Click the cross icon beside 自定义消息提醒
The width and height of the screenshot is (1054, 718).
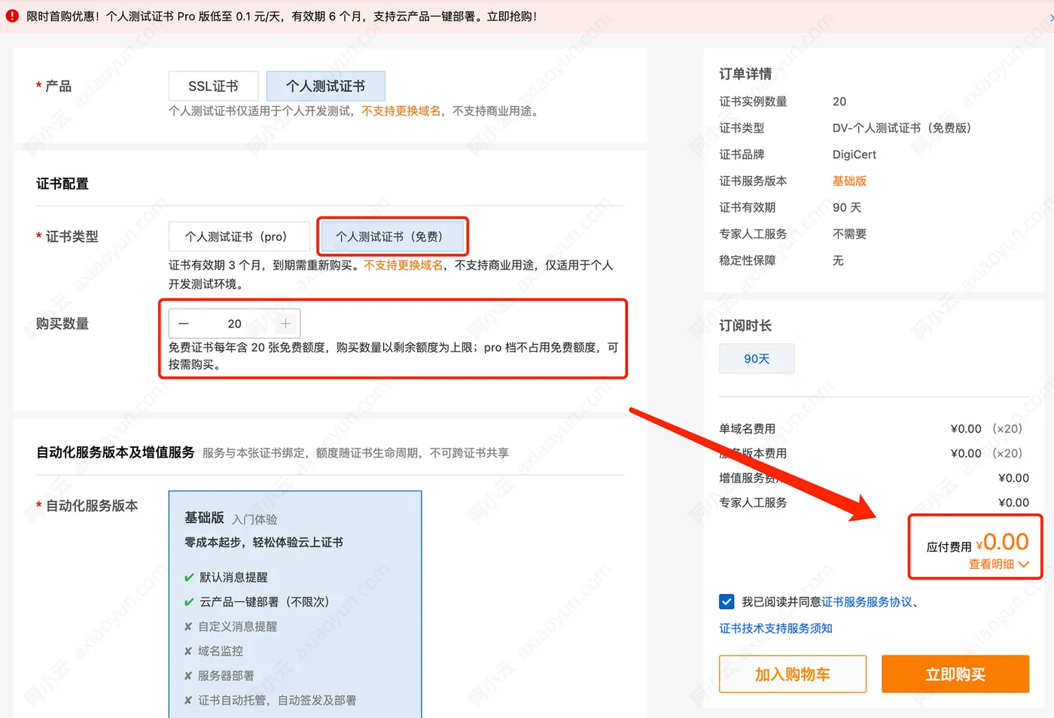pos(188,626)
